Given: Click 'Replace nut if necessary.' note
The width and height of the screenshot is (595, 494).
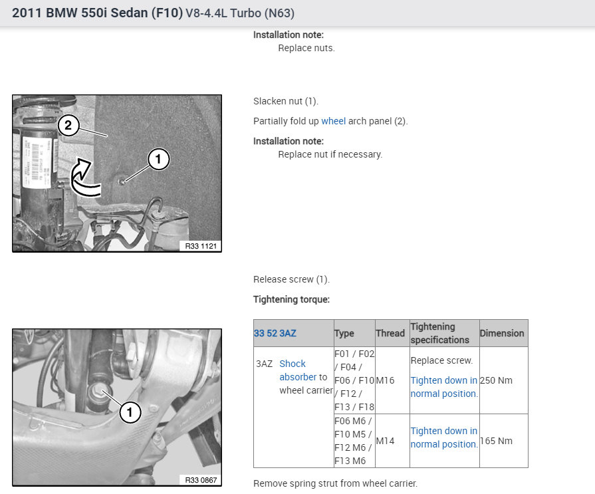Looking at the screenshot, I should (x=330, y=154).
